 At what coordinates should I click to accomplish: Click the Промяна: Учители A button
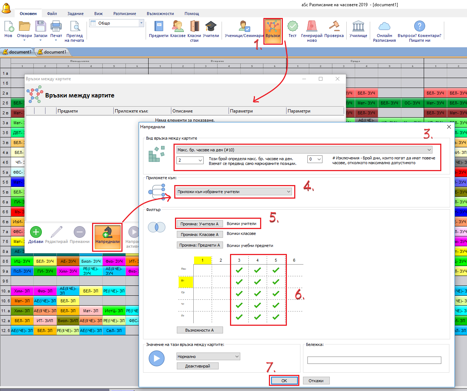(199, 224)
